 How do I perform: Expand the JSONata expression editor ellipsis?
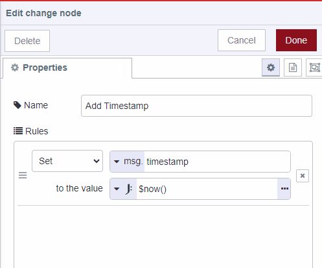[284, 189]
